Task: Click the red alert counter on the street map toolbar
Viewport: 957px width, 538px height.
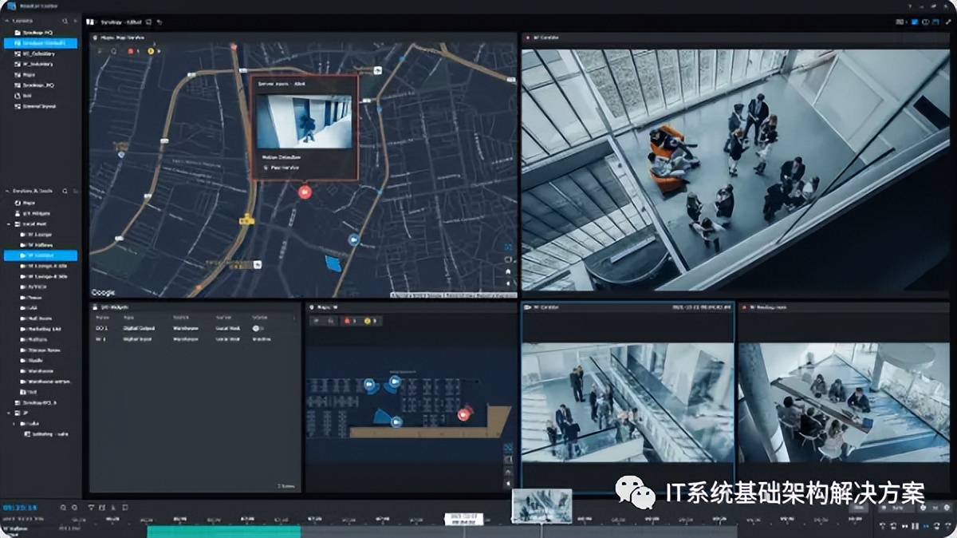Action: [134, 51]
